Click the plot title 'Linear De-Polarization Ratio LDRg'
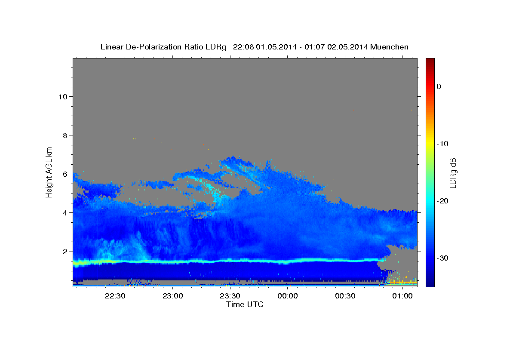 click(x=163, y=47)
